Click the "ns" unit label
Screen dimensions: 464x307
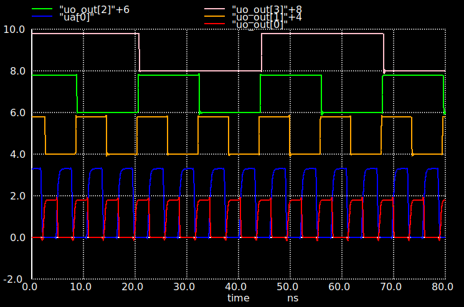coord(293,298)
